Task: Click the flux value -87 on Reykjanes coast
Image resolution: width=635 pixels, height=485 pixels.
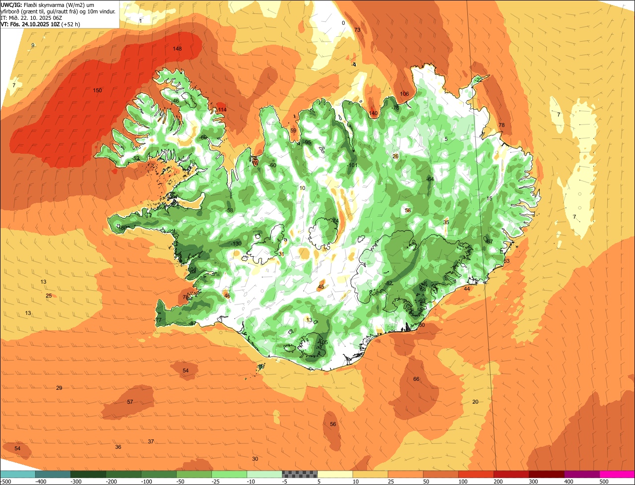Action: tap(192, 323)
